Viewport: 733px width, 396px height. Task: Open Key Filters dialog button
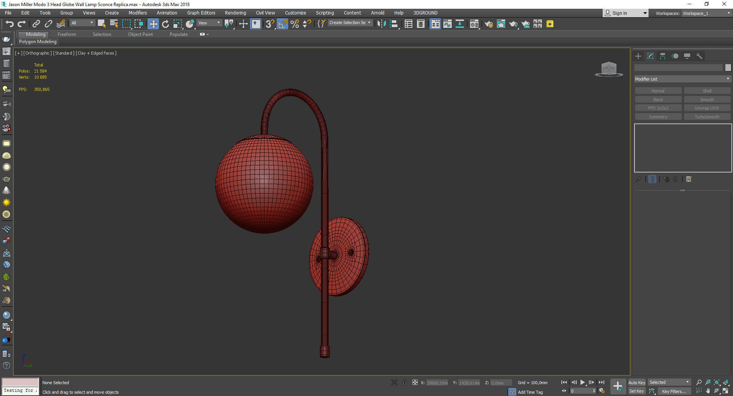pyautogui.click(x=674, y=391)
